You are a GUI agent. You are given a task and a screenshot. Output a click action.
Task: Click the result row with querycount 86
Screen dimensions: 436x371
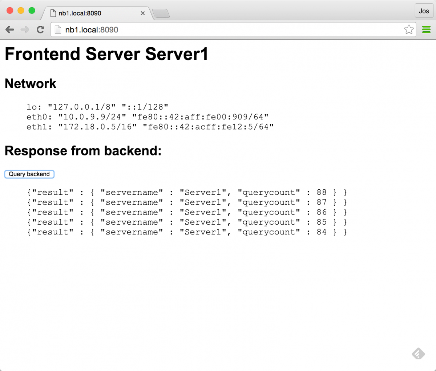point(187,212)
